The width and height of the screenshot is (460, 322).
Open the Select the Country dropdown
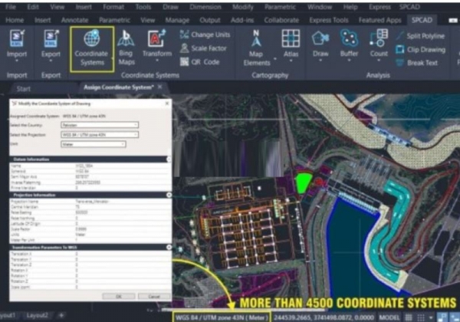100,125
